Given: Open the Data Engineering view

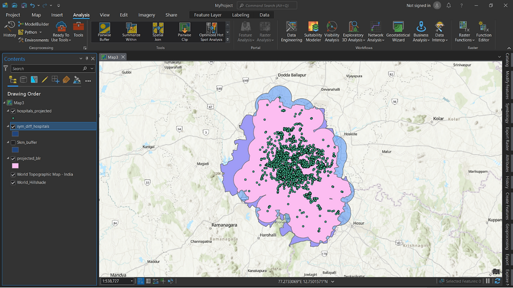Looking at the screenshot, I should pos(291,32).
